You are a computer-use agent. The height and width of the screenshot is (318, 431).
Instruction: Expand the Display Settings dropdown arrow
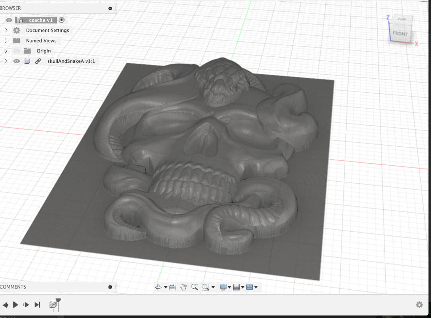(x=229, y=287)
